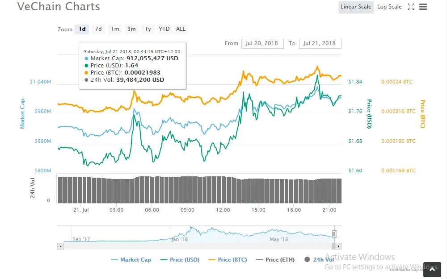This screenshot has height=279, width=447.
Task: Toggle fullscreen chart view icon
Action: pyautogui.click(x=411, y=7)
